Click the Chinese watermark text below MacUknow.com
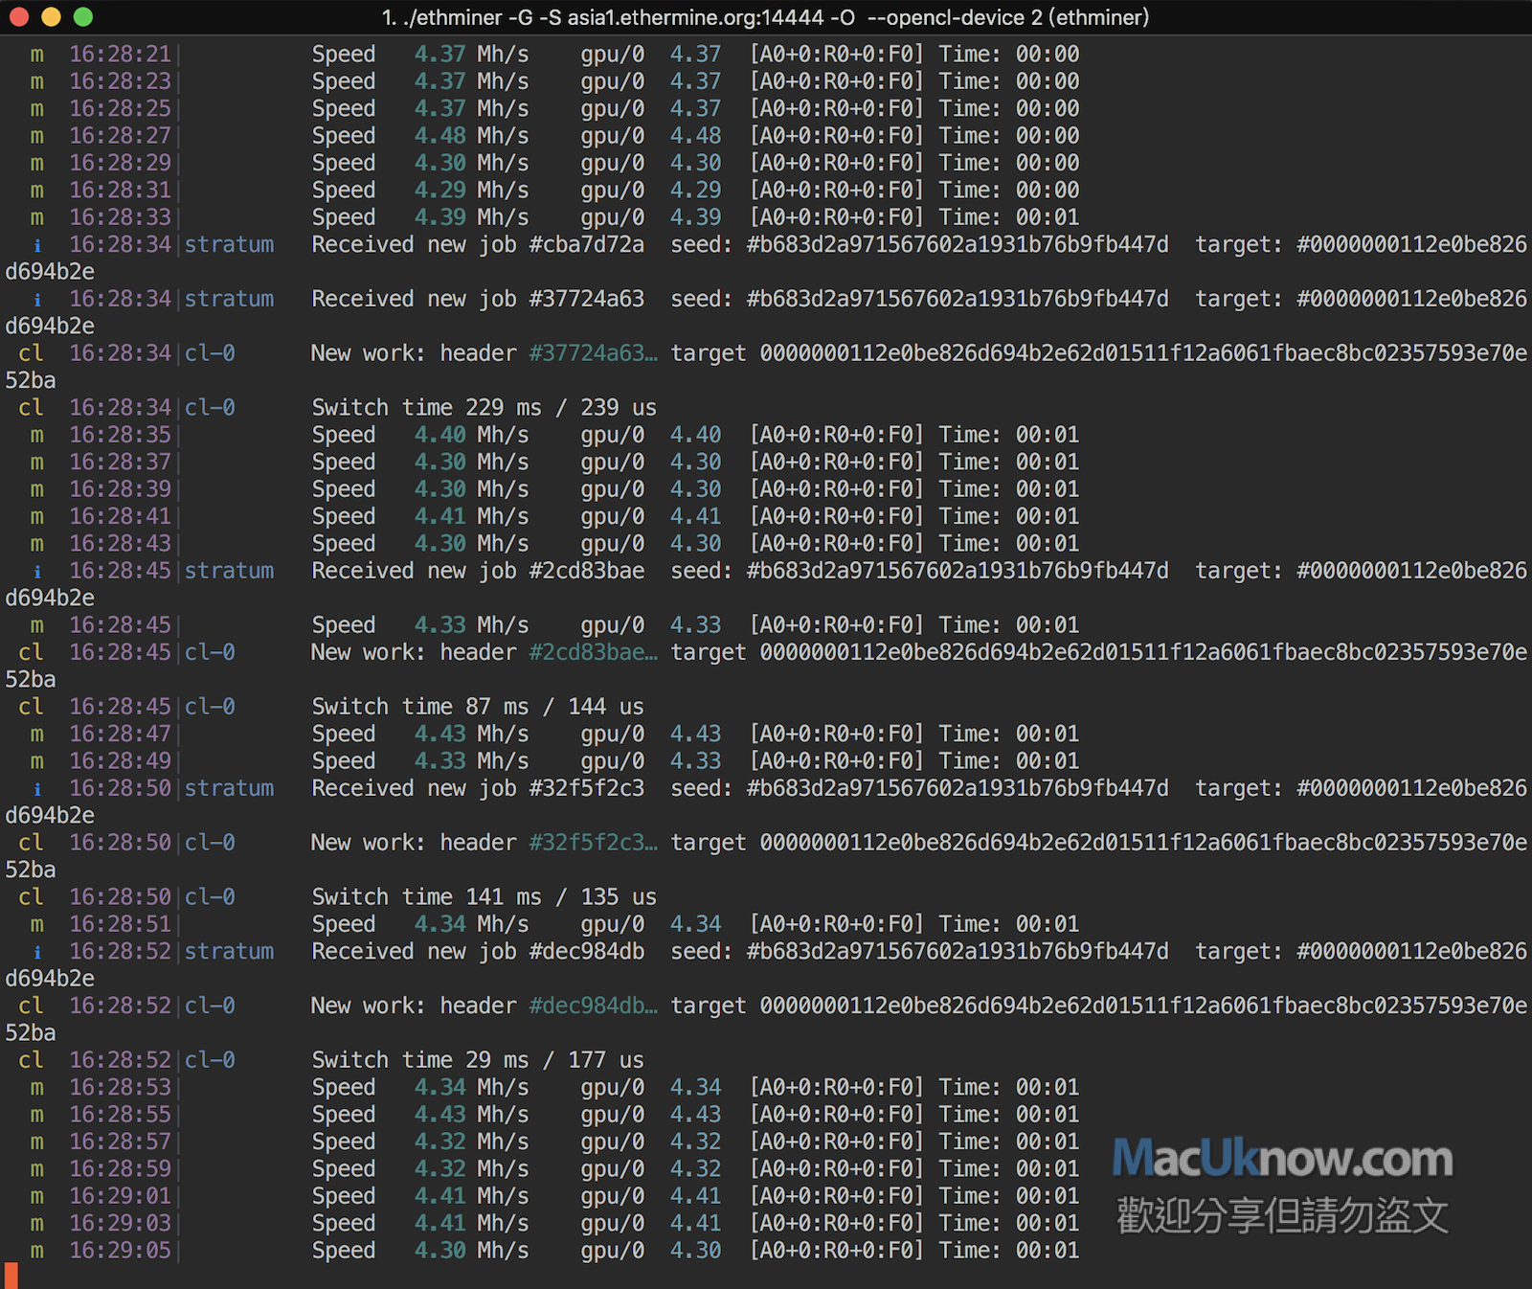The width and height of the screenshot is (1532, 1289). (x=1281, y=1216)
